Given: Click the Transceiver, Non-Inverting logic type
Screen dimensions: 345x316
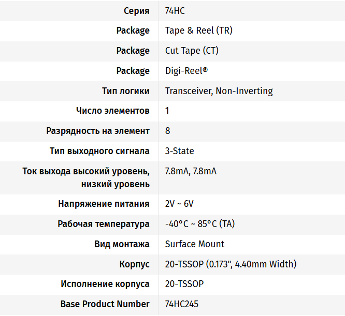Looking at the screenshot, I should click(219, 91).
